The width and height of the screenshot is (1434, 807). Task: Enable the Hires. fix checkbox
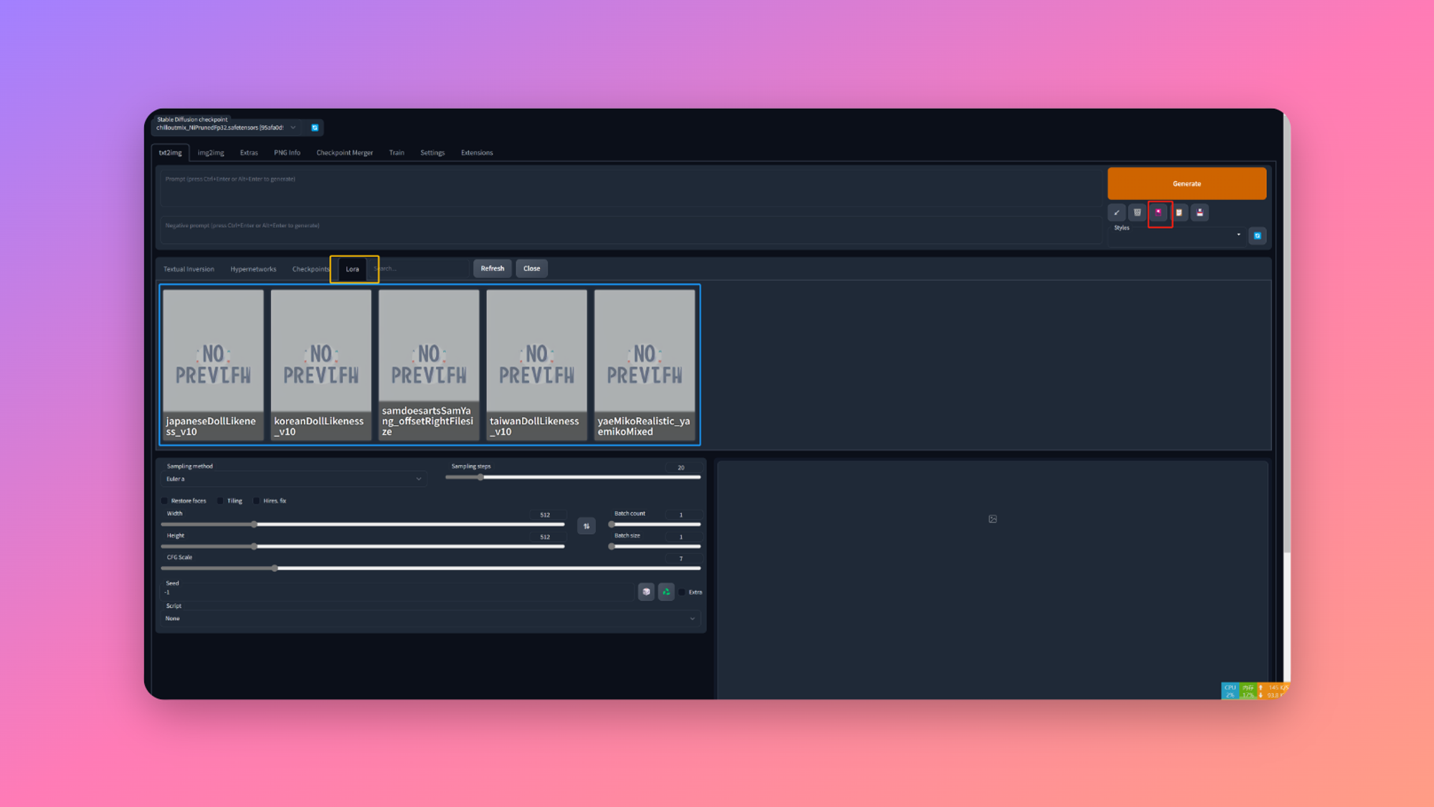[257, 501]
